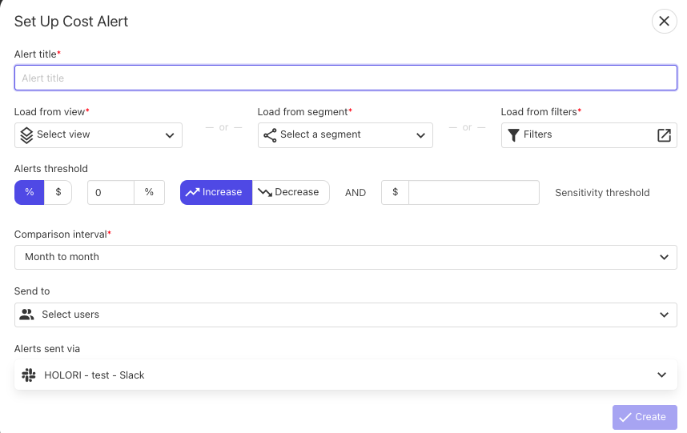Screen dimensions: 687x433
Task: Click the Select a segment chevron arrow
Action: click(420, 135)
